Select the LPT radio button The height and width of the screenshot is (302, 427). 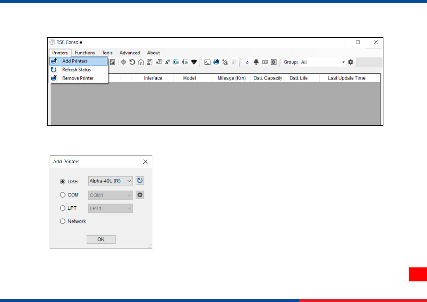[x=62, y=208]
